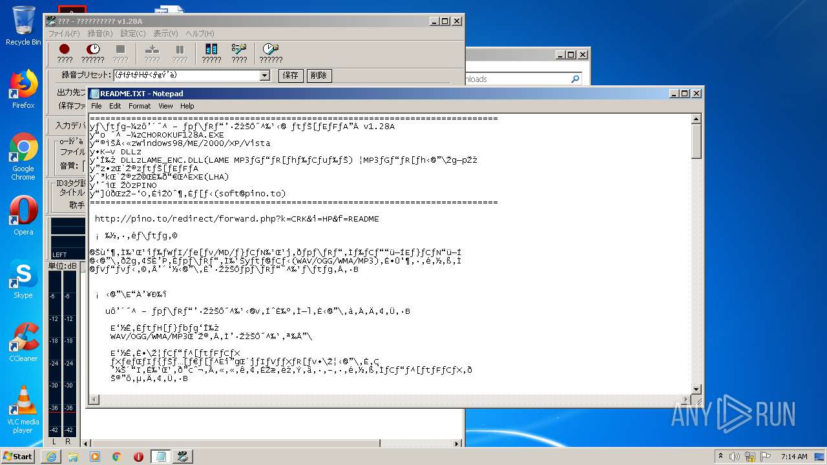Open Notepad View menu

click(165, 106)
